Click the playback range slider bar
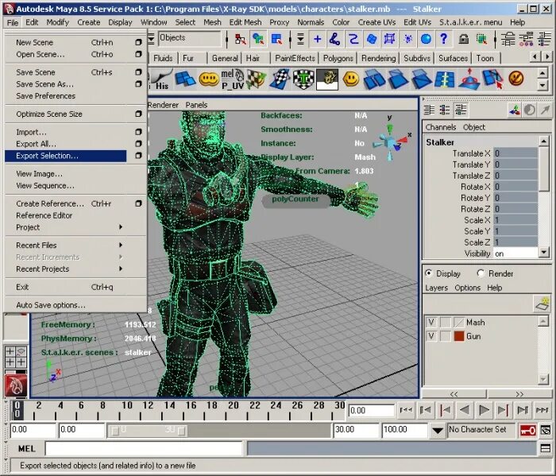556x476 pixels. pos(147,431)
